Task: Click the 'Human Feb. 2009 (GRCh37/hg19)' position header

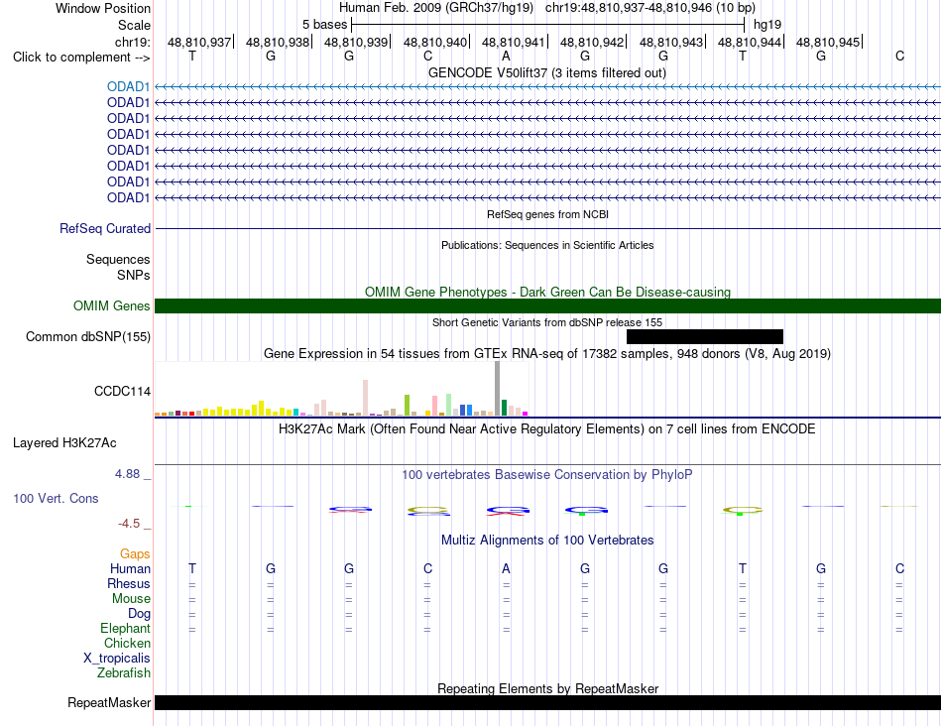Action: pos(436,8)
